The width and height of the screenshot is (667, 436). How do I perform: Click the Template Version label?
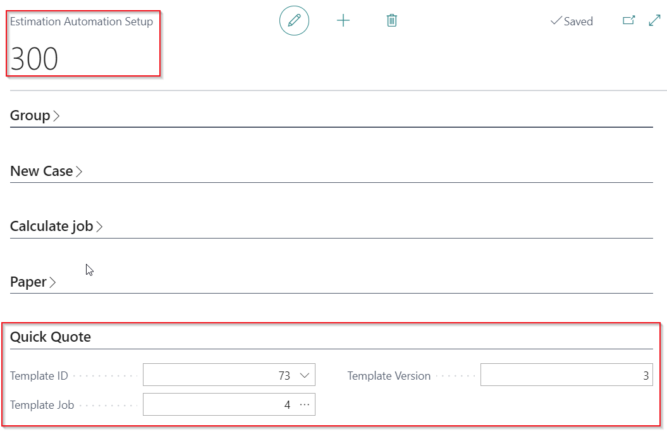389,375
